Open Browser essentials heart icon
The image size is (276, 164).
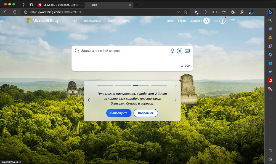point(242,12)
